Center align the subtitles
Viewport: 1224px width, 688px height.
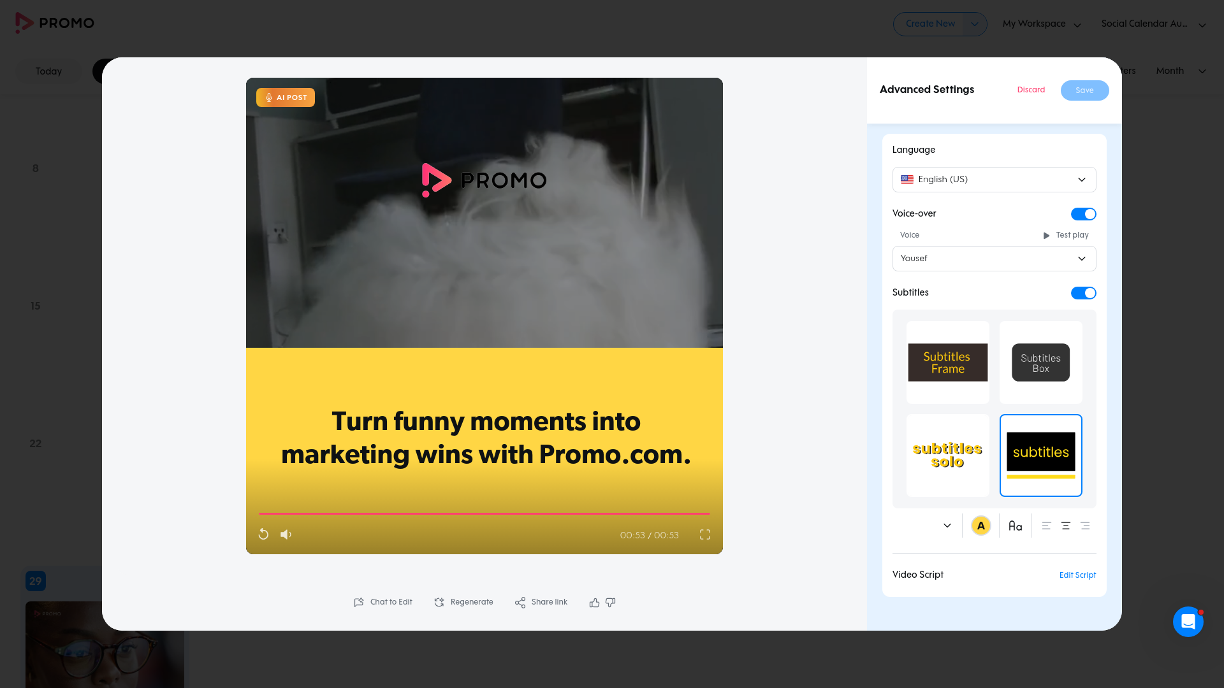click(1066, 526)
